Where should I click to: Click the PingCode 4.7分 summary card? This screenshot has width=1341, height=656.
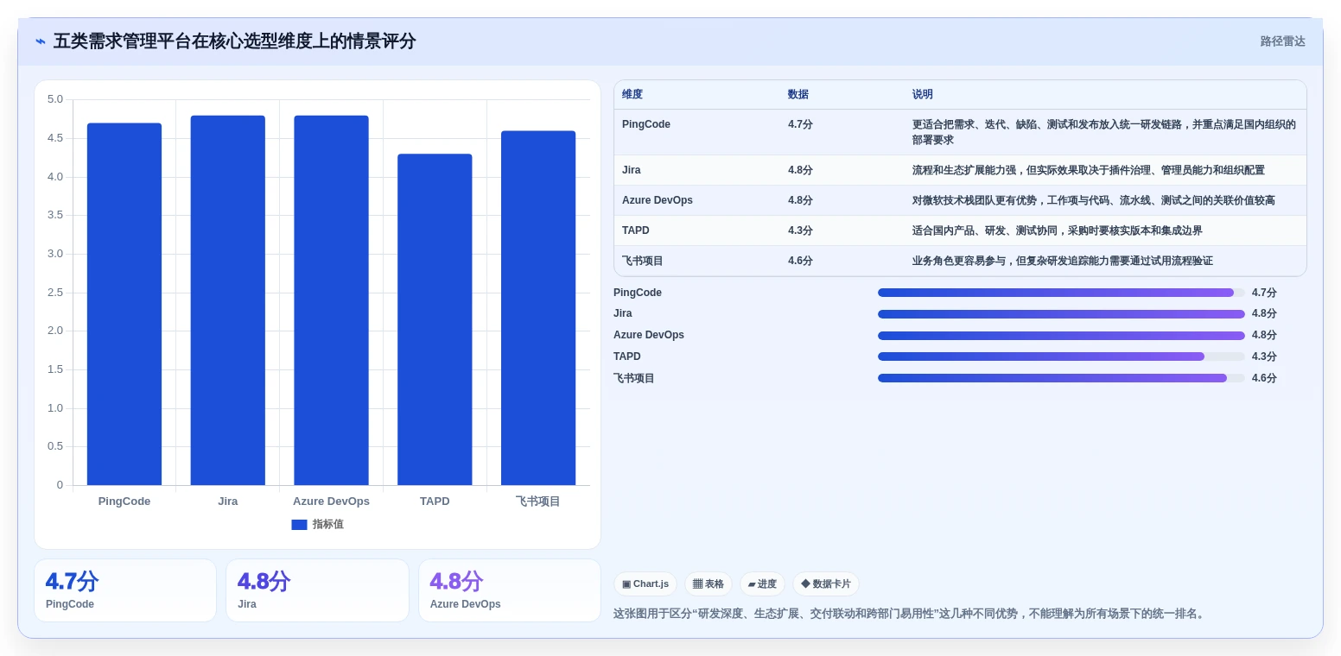tap(125, 590)
